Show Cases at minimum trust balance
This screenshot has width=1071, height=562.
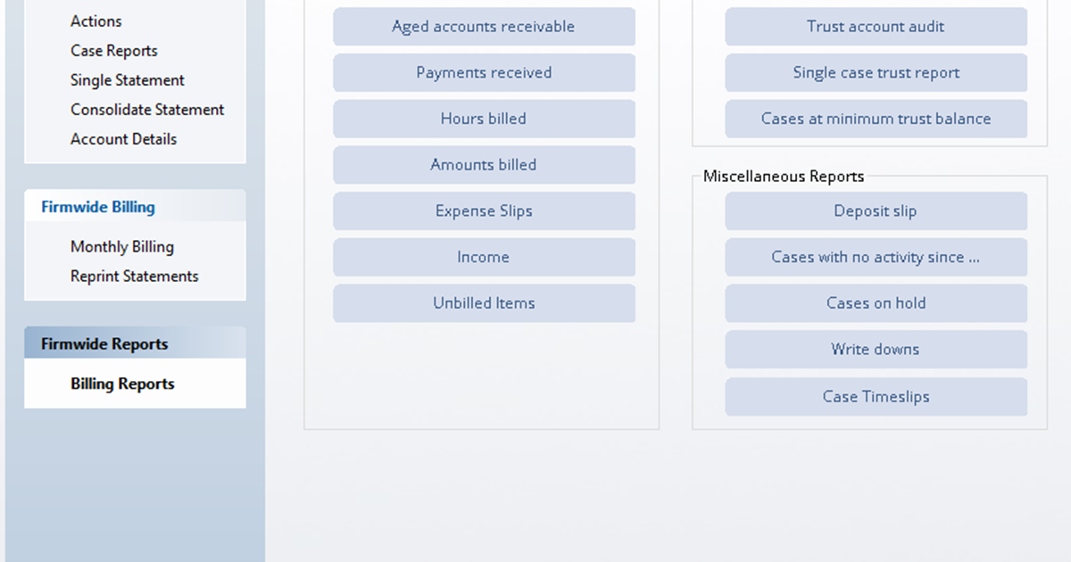(876, 119)
